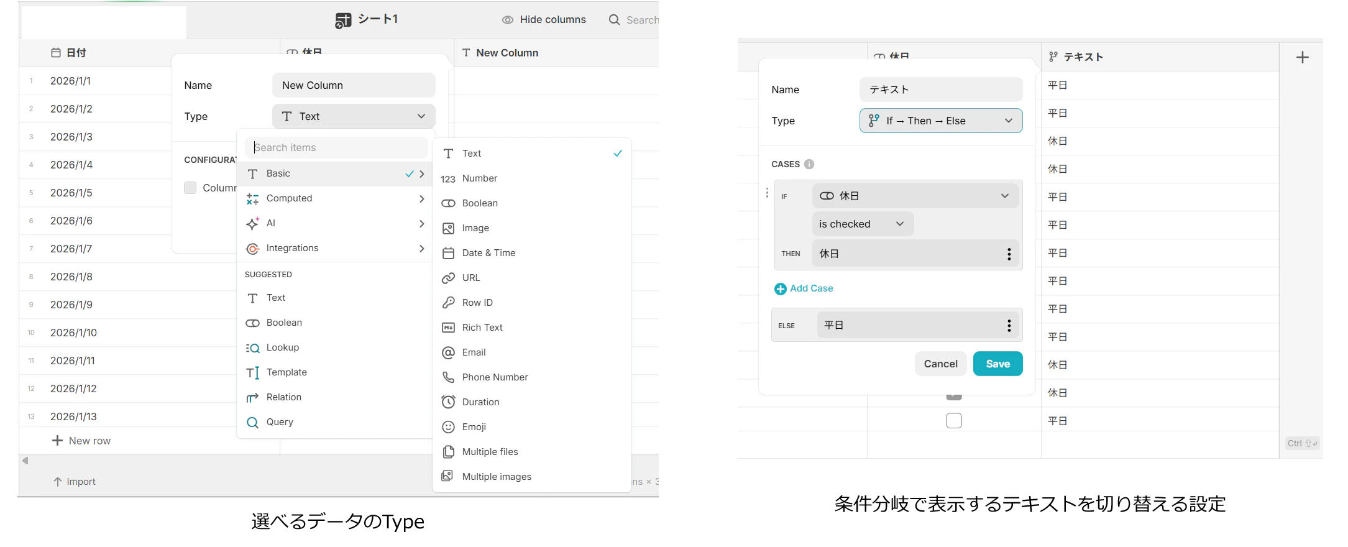
Task: Open THEN row three-dot menu
Action: coord(1009,254)
